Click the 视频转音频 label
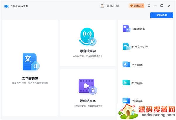 point(138,29)
